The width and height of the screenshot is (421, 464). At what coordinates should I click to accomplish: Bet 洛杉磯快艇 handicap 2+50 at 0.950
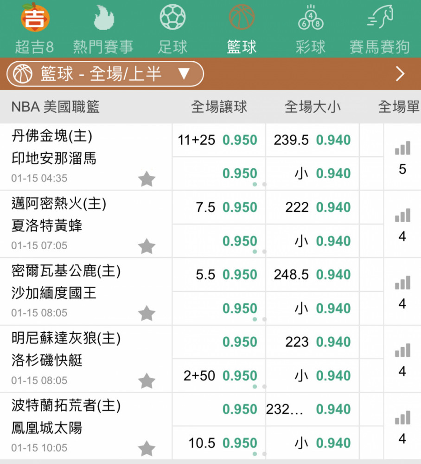(219, 376)
